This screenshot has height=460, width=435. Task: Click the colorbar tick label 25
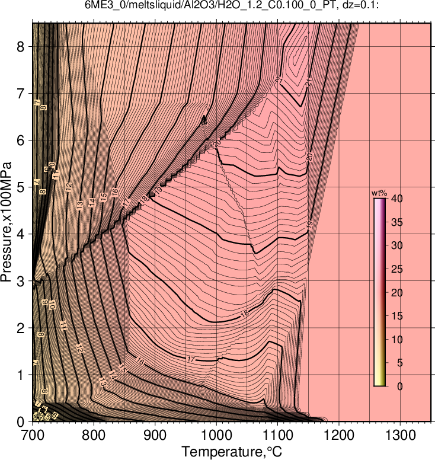click(x=397, y=269)
